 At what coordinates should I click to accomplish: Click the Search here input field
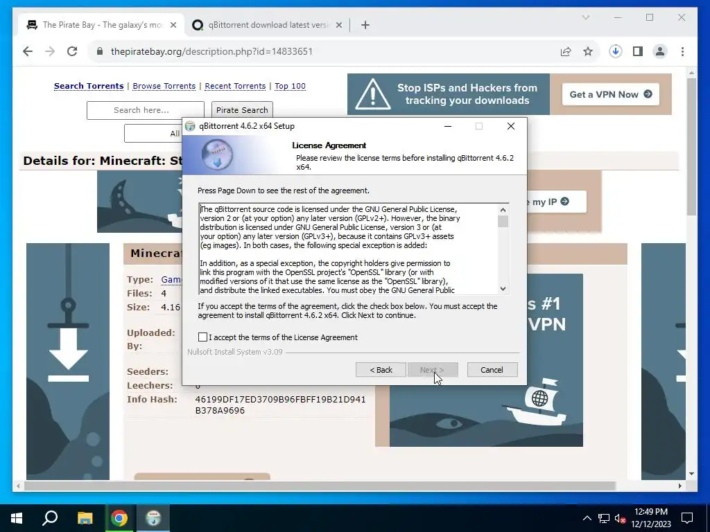click(x=146, y=110)
